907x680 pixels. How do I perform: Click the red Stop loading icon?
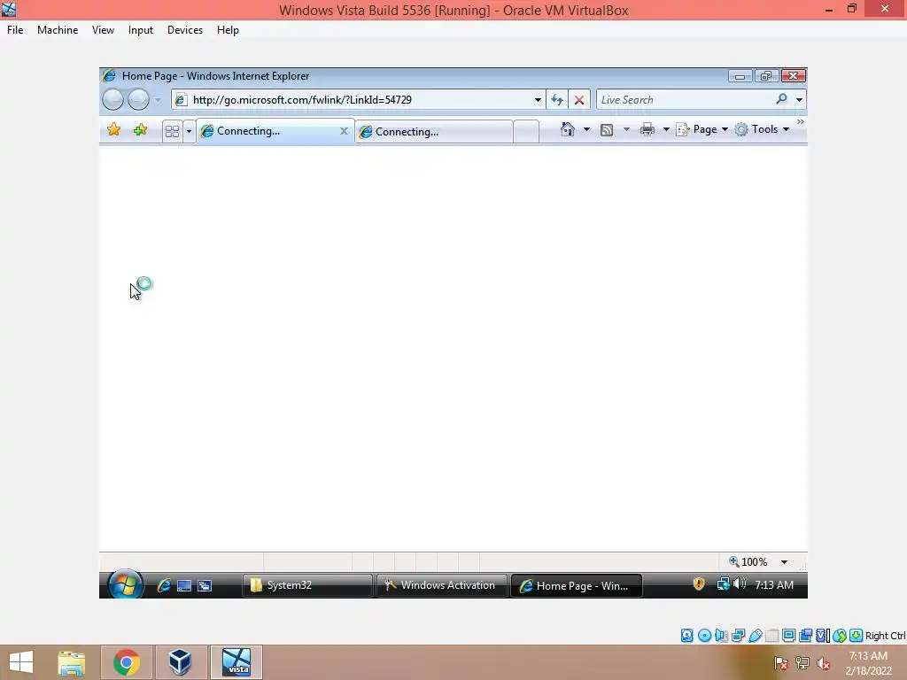[579, 100]
